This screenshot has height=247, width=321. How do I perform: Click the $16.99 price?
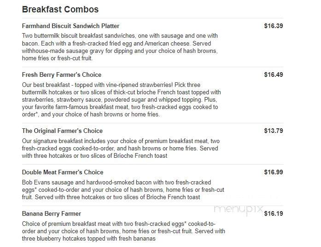tap(274, 172)
